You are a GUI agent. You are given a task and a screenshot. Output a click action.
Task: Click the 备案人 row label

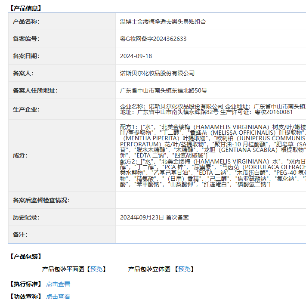(23, 73)
